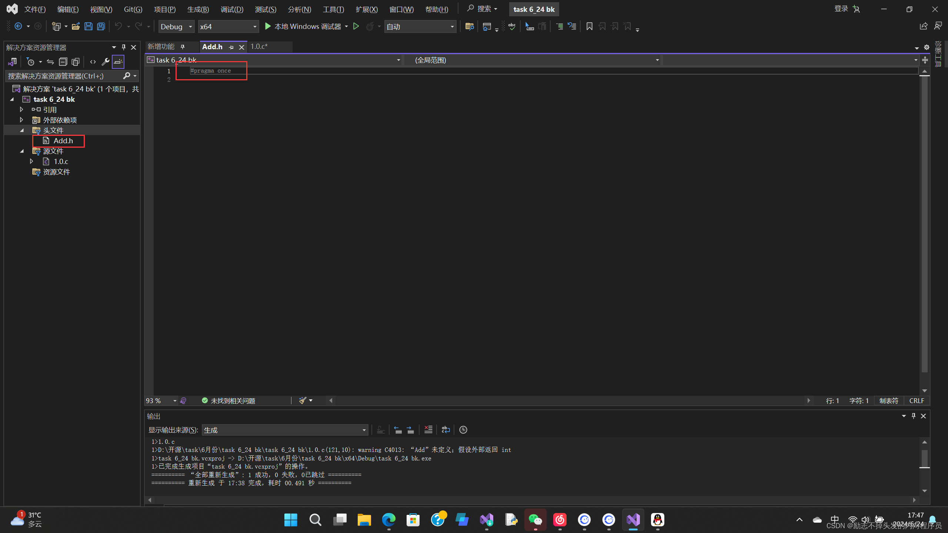
Task: Close the Add.h tab
Action: 241,47
